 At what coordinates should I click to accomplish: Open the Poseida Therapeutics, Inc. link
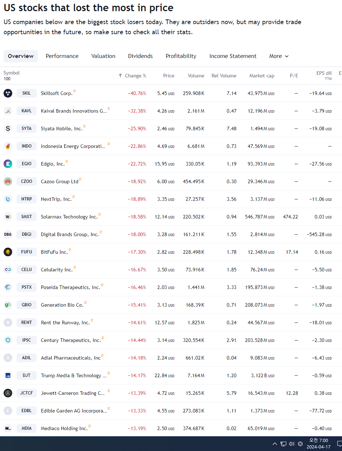click(70, 287)
